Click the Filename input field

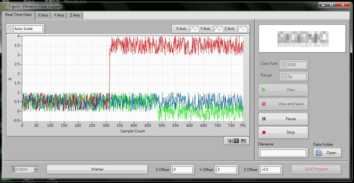pos(283,153)
